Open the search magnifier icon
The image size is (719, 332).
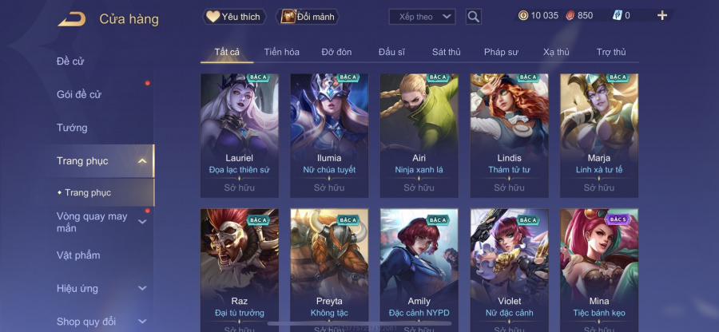(473, 17)
